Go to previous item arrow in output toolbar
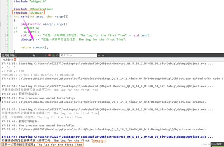 pos(38,55)
